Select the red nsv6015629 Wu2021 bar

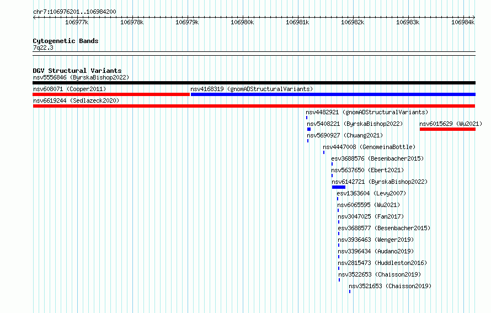pyautogui.click(x=447, y=129)
